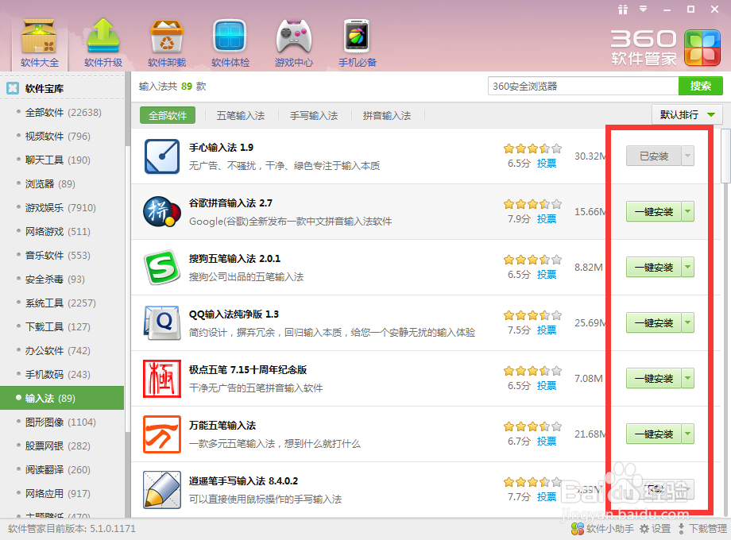Viewport: 731px width, 540px height.
Task: Expand dropdown arrow beside 已安装 for 手心输入法
Action: (x=687, y=156)
